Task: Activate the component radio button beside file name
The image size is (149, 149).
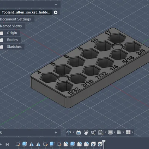Action: click(x=56, y=12)
